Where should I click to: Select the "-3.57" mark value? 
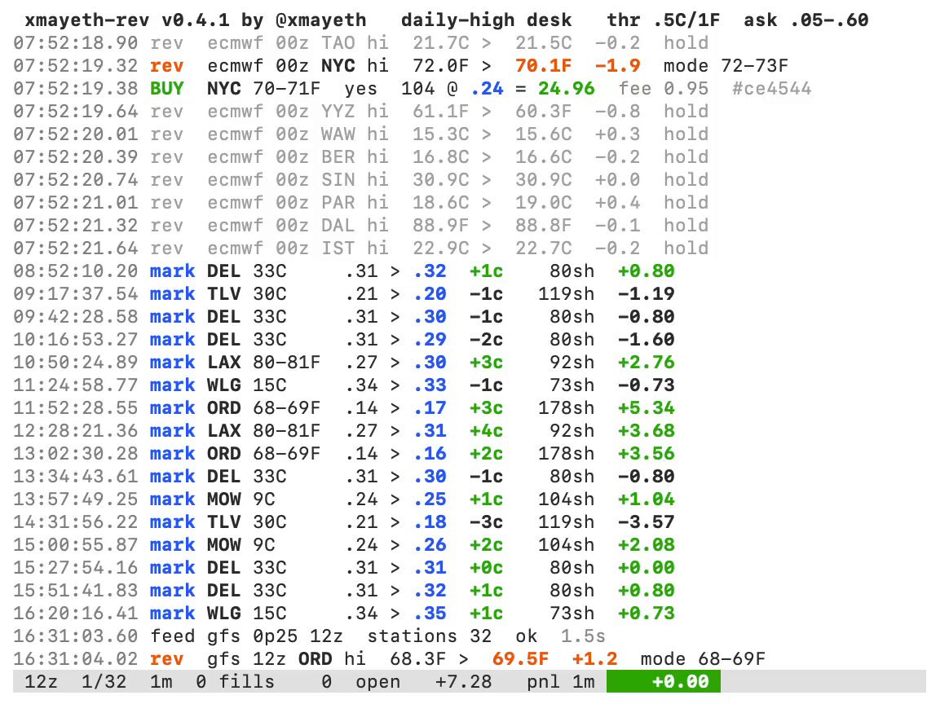coord(646,522)
